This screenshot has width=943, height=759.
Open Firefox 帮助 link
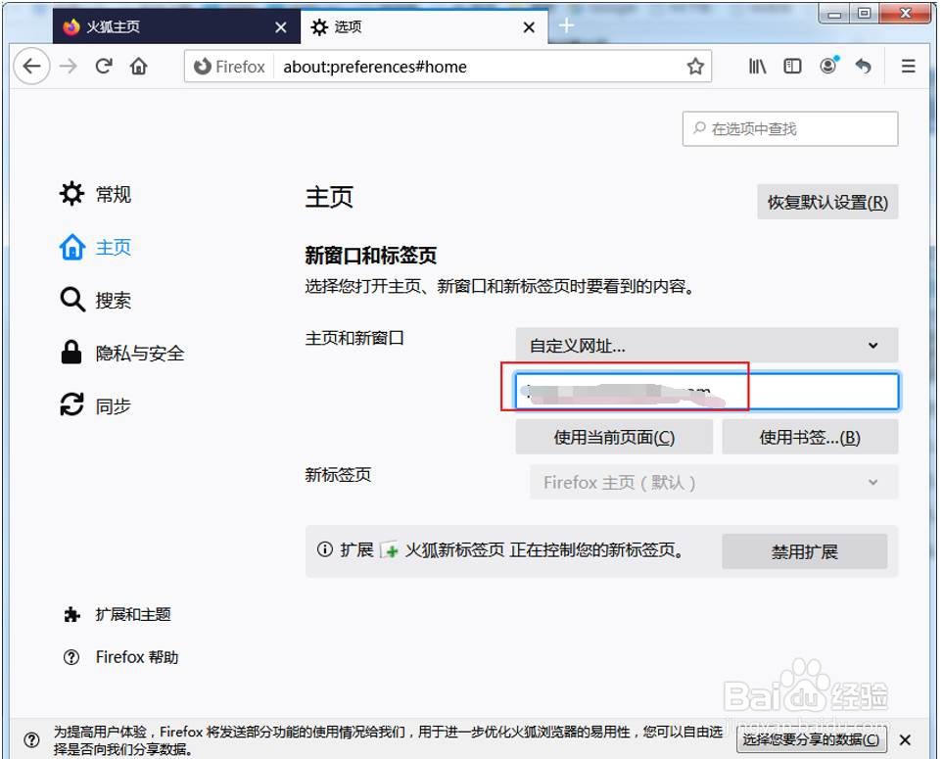click(120, 657)
